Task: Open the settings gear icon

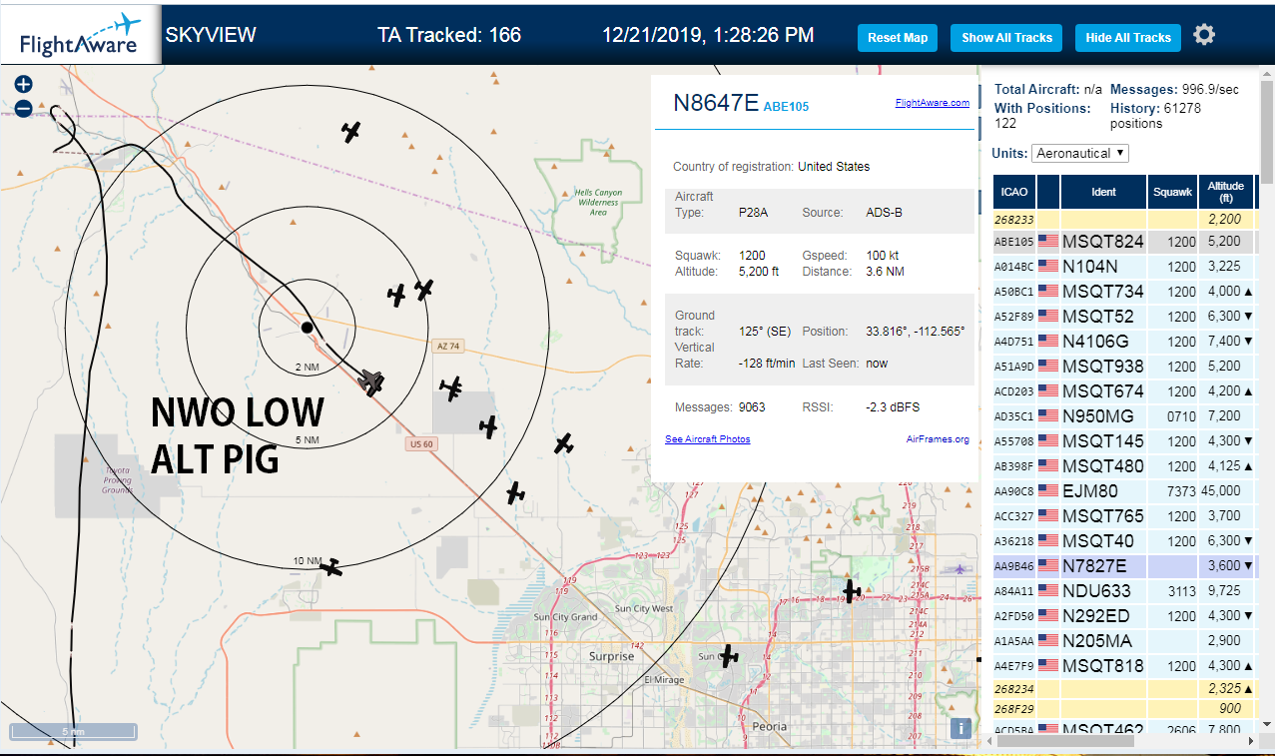Action: coord(1204,35)
